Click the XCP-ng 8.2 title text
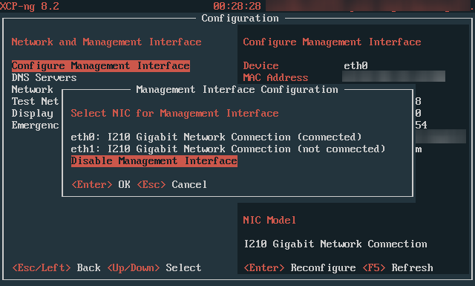 [x=30, y=6]
